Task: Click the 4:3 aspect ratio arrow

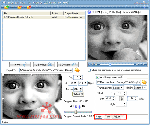Action: tap(76, 107)
